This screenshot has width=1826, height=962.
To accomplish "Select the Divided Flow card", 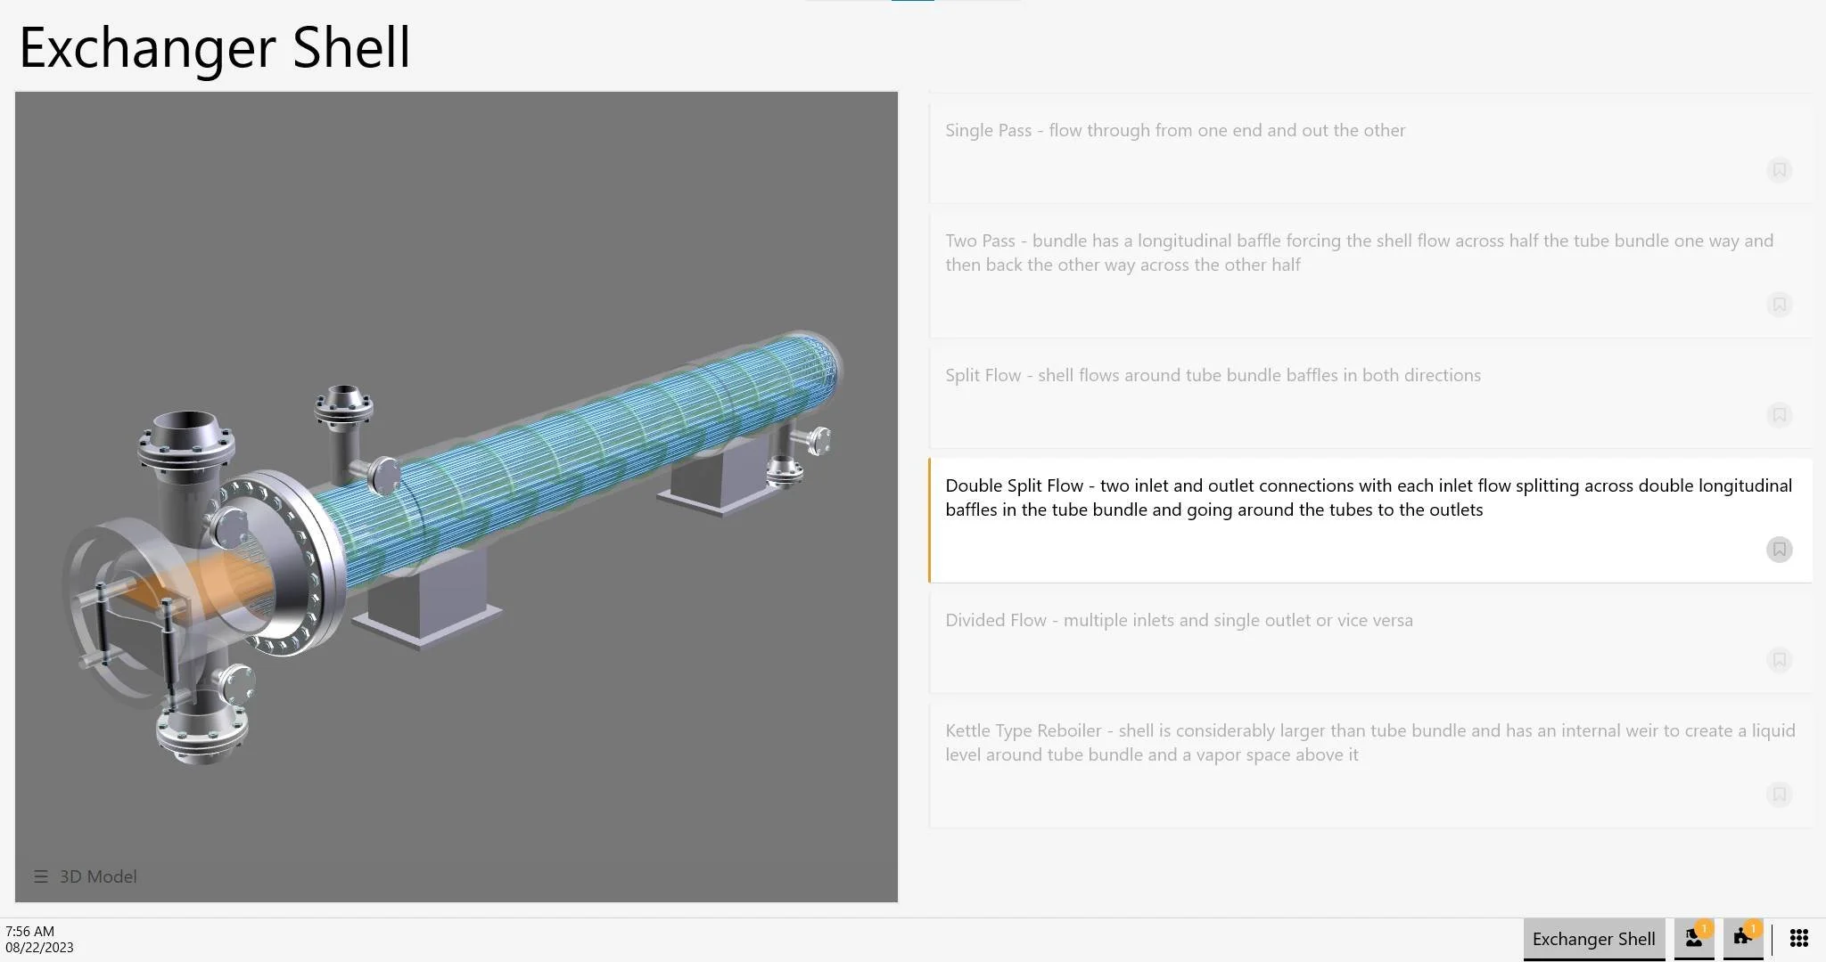I will point(1179,621).
